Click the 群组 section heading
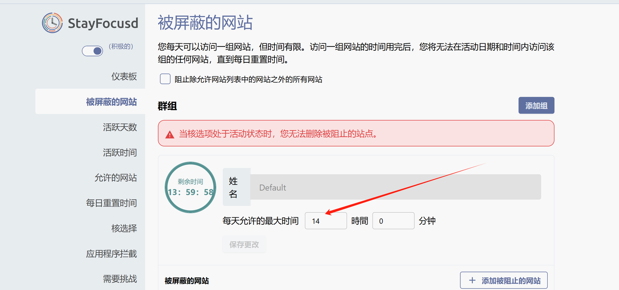This screenshot has height=290, width=619. coord(168,106)
